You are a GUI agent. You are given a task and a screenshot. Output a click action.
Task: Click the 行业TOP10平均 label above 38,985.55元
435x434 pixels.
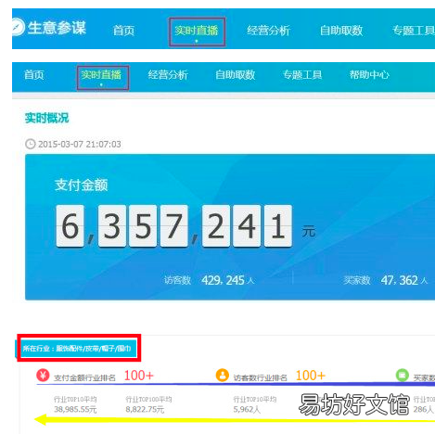(x=75, y=399)
